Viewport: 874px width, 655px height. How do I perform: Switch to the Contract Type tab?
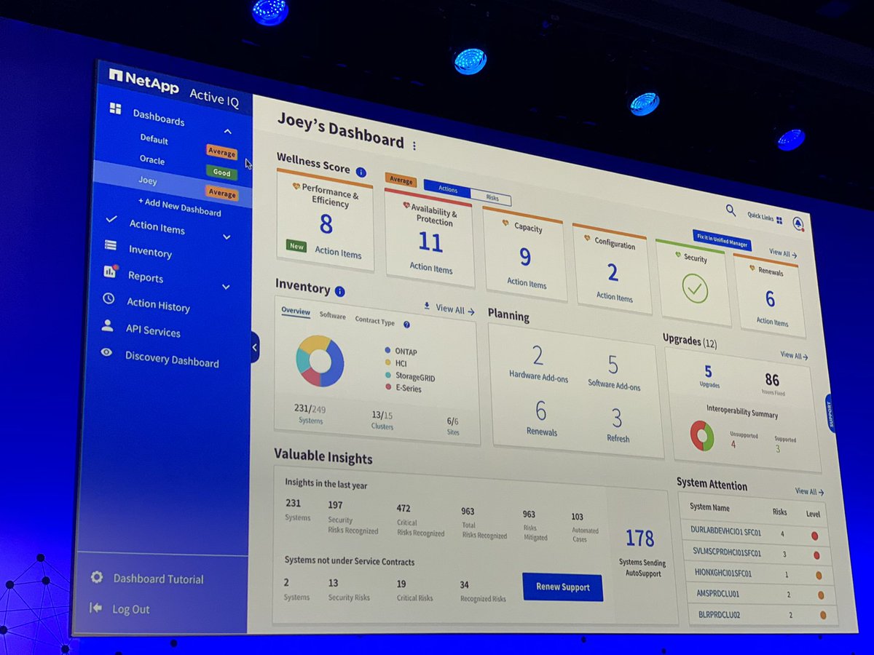[x=375, y=321]
